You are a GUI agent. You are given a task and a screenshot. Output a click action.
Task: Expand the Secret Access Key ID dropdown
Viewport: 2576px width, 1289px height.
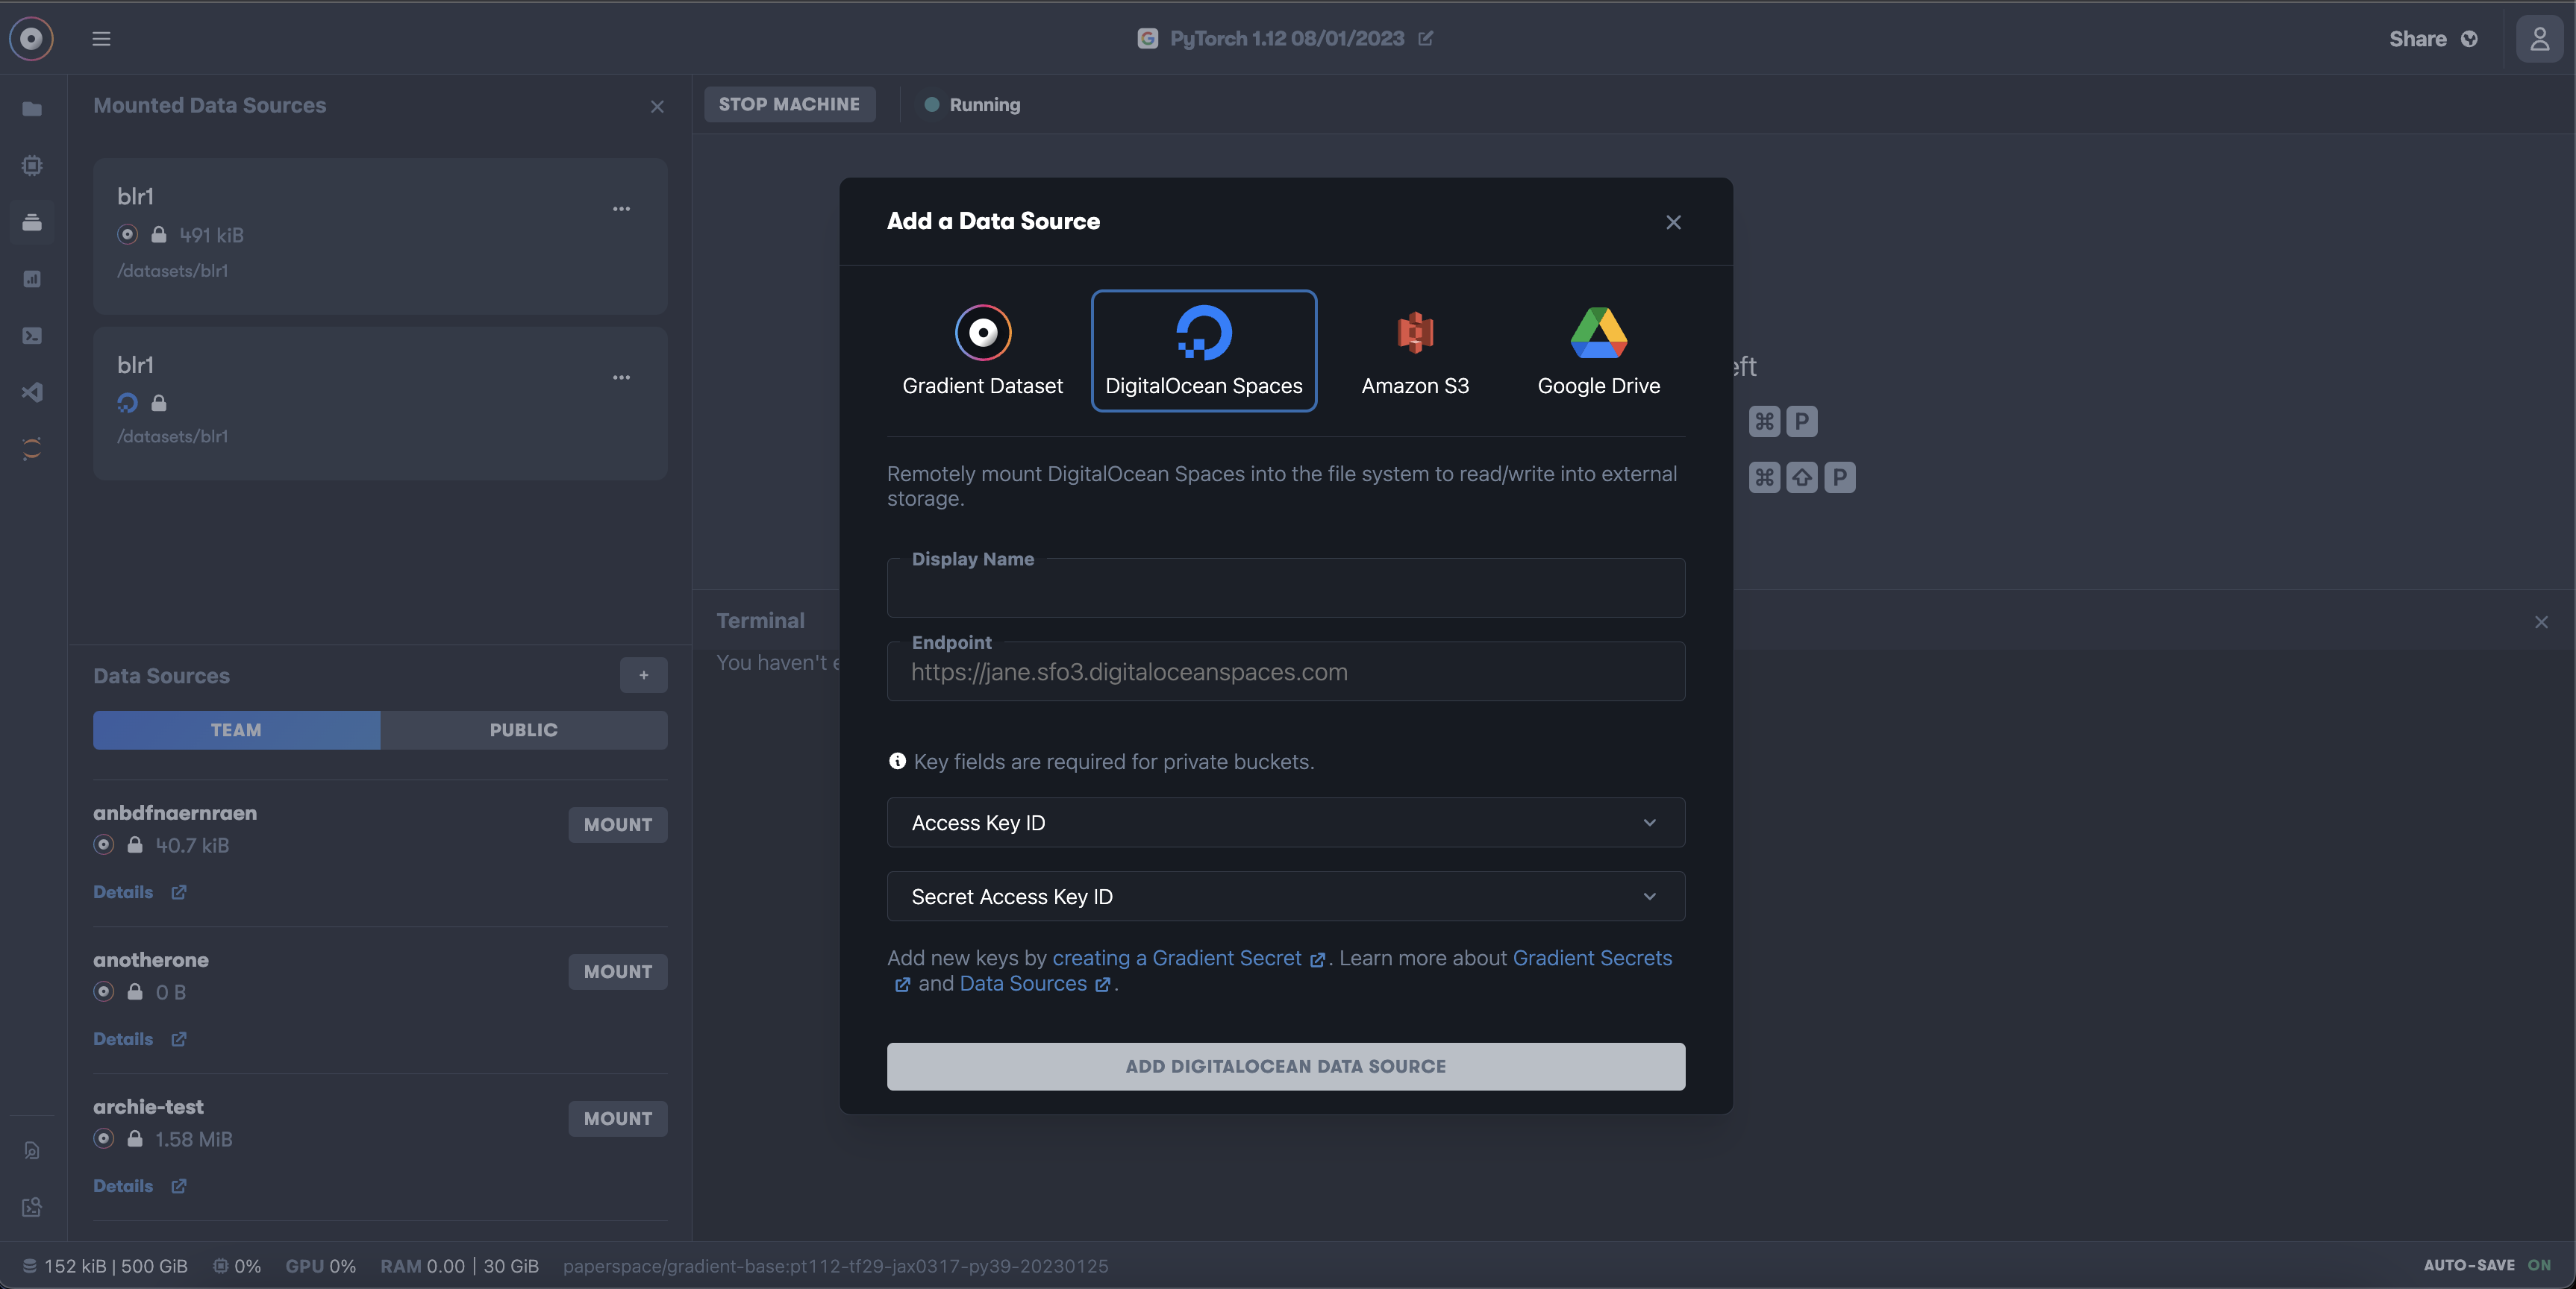pos(1285,896)
